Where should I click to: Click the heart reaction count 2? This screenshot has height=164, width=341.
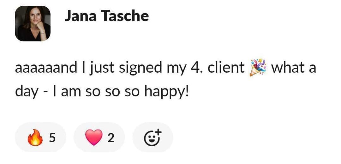point(111,138)
